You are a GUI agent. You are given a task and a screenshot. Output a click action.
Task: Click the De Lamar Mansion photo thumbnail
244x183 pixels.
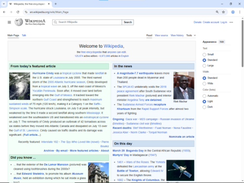[x=99, y=172]
